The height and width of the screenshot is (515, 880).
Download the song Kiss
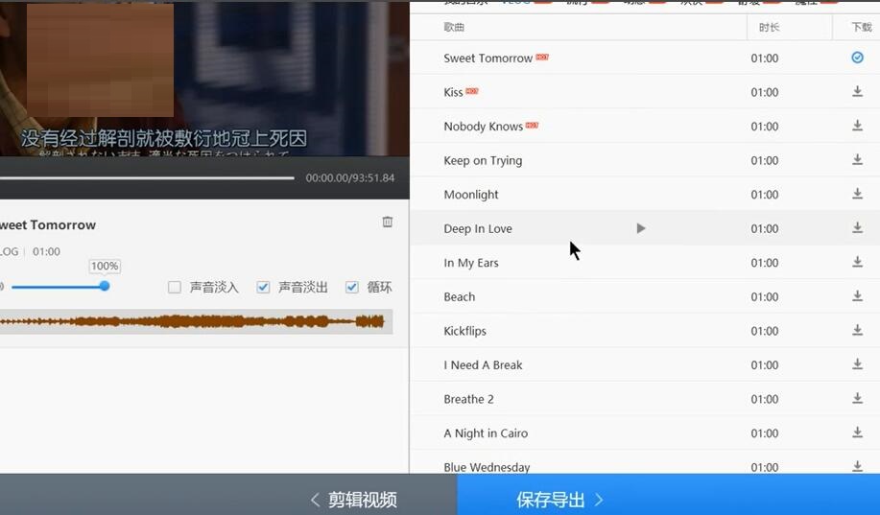coord(857,92)
